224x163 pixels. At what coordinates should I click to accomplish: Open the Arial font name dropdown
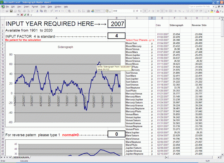click(x=134, y=11)
